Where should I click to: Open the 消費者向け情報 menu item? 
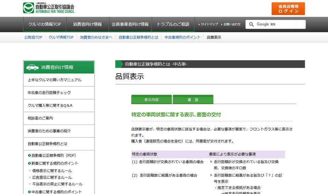pyautogui.click(x=87, y=25)
